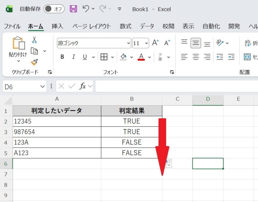258x202 pixels.
Task: Select the 自動化 tab
Action: [x=211, y=26]
